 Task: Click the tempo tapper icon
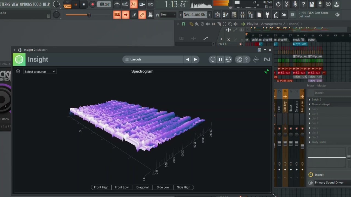click(x=276, y=15)
